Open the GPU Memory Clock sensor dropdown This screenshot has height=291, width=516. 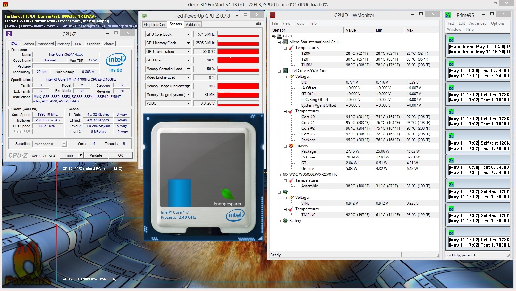(188, 43)
